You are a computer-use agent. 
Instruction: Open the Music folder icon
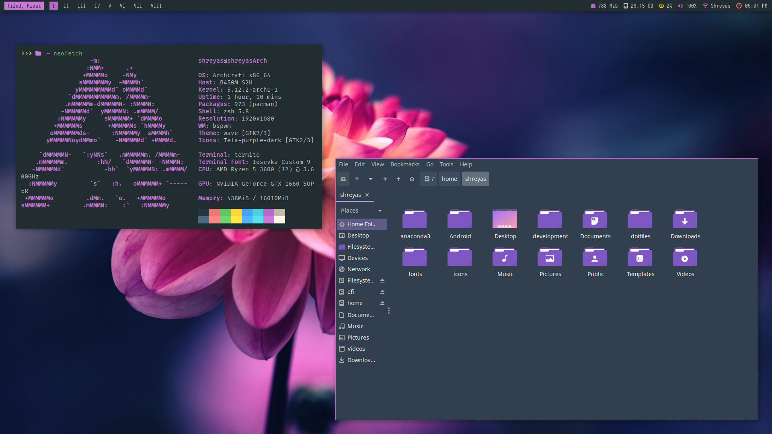point(505,258)
